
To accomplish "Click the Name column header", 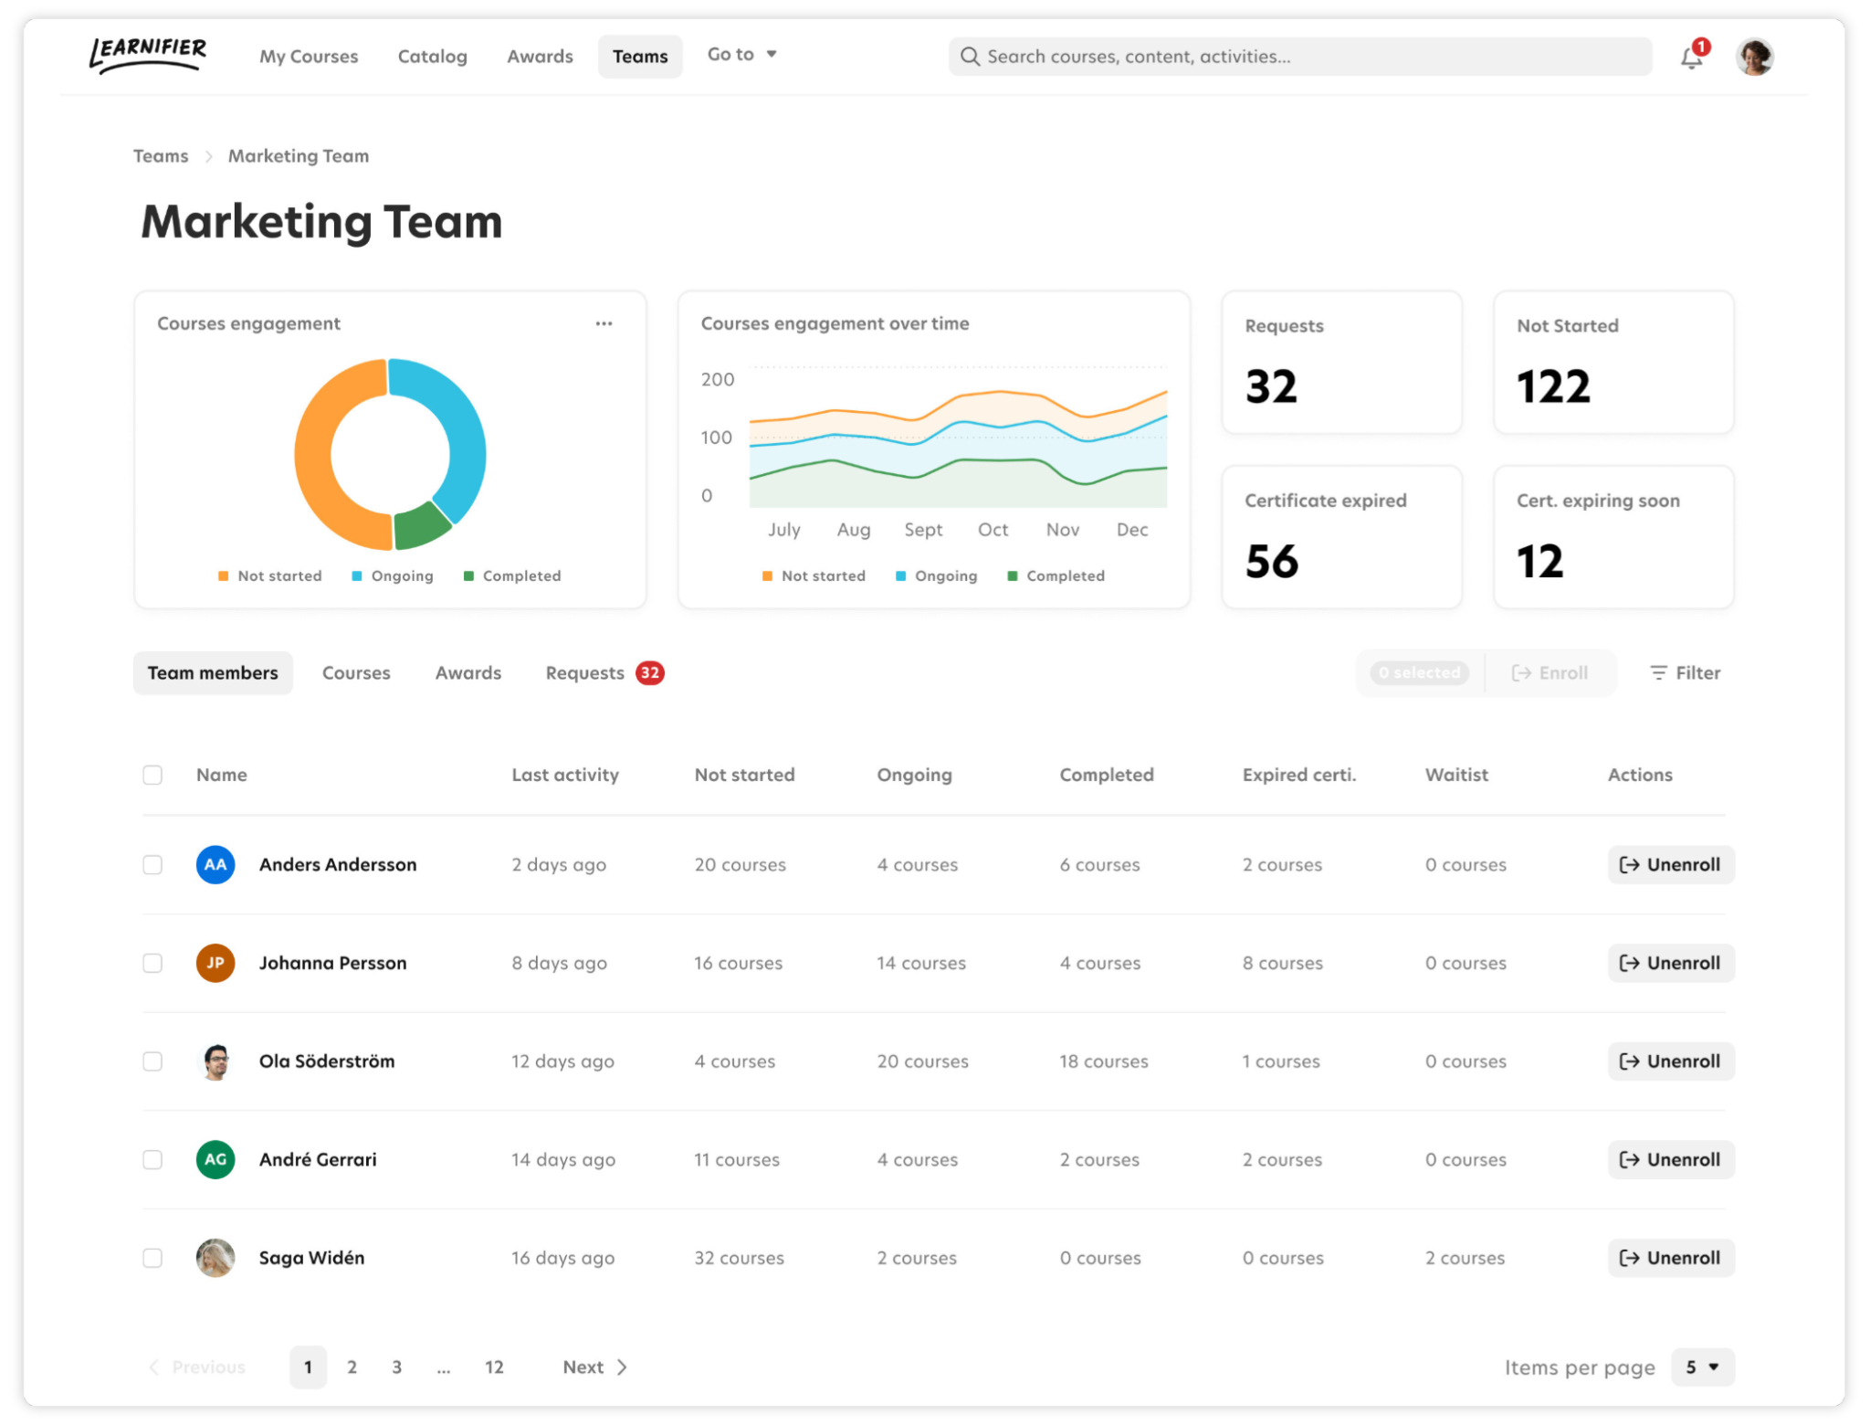I will [222, 775].
